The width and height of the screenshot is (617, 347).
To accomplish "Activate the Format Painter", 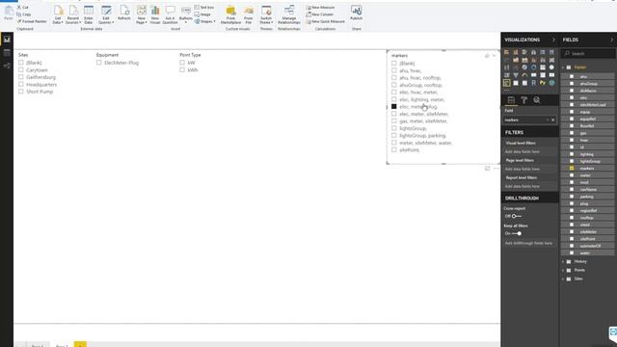I will [32, 21].
